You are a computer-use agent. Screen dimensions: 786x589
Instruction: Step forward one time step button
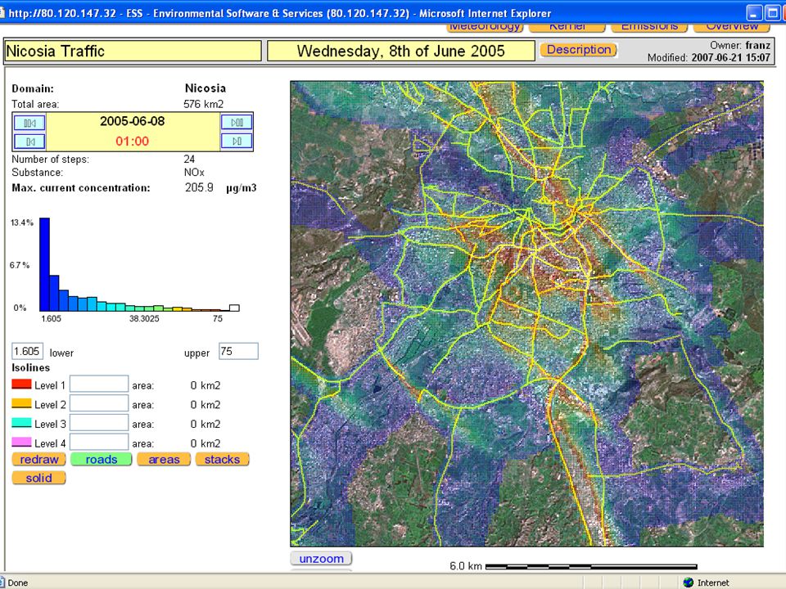pyautogui.click(x=237, y=142)
